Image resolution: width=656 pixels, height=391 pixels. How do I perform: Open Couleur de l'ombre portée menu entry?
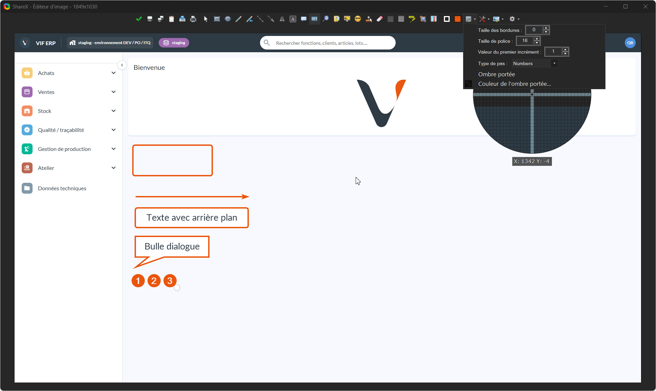tap(514, 84)
